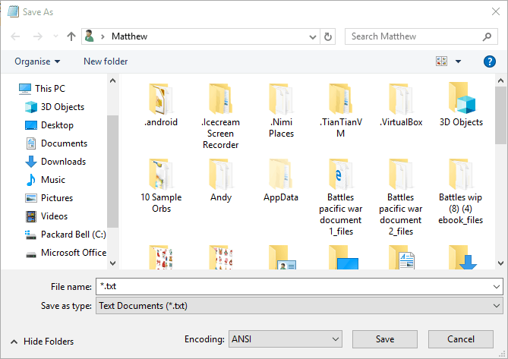Select the first Christmas pattern folder

tap(161, 258)
